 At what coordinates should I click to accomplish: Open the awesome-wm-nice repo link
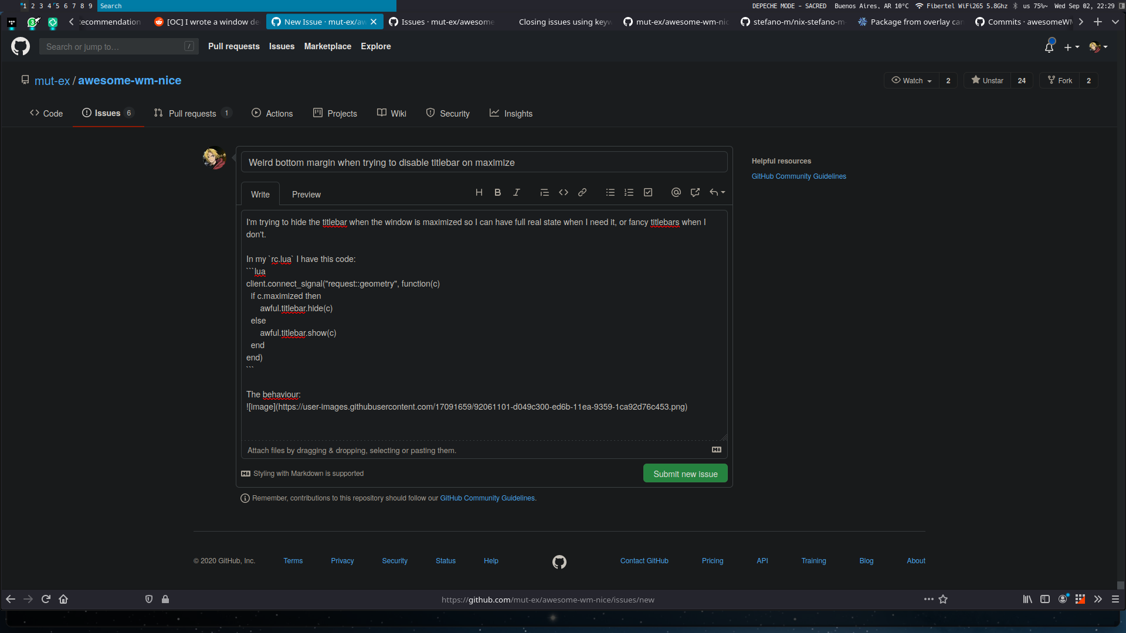coord(130,81)
